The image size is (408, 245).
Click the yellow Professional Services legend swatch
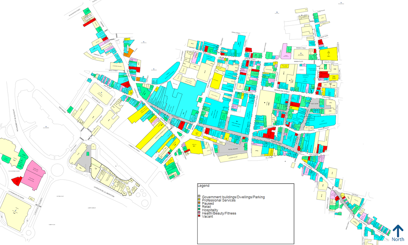click(x=199, y=199)
